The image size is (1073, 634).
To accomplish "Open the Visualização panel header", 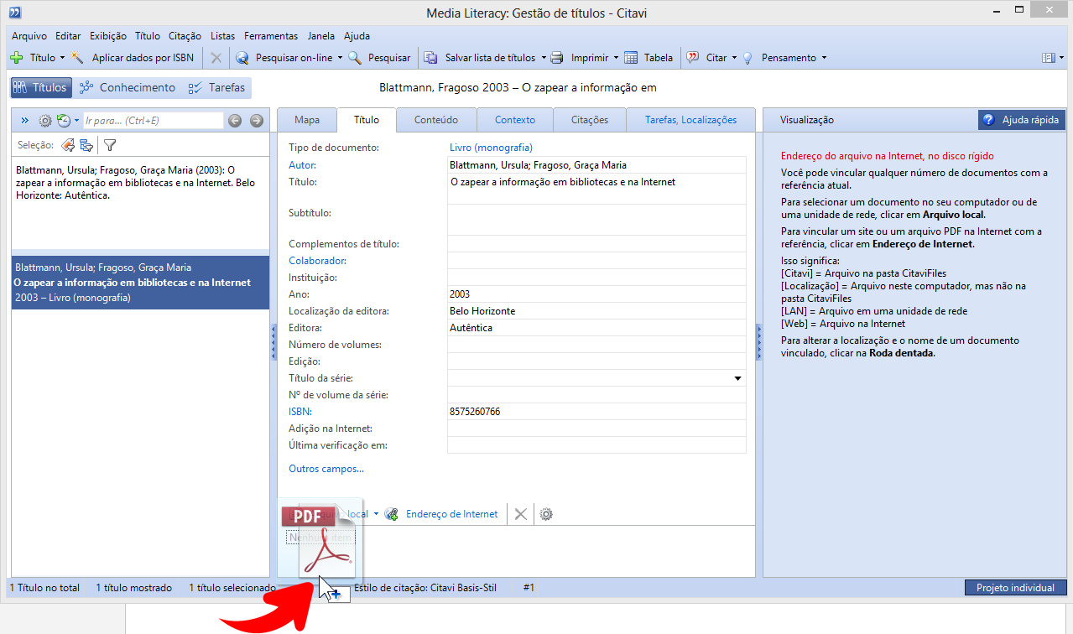I will point(807,120).
